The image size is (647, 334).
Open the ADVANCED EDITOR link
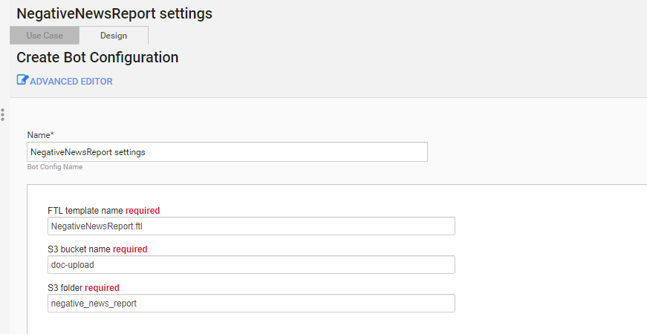71,81
